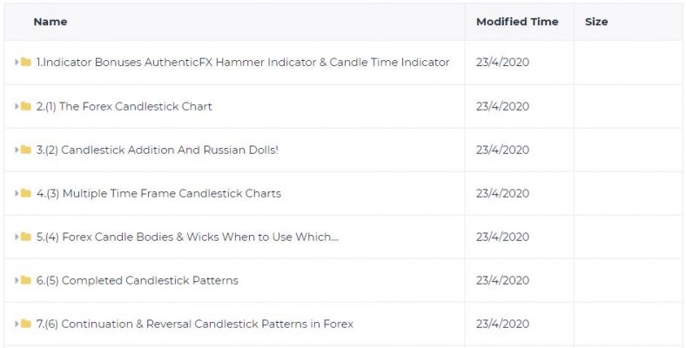Click folder icon for Forex Candle Bodies & Wicks
Screen dimensions: 686x348
[x=26, y=237]
